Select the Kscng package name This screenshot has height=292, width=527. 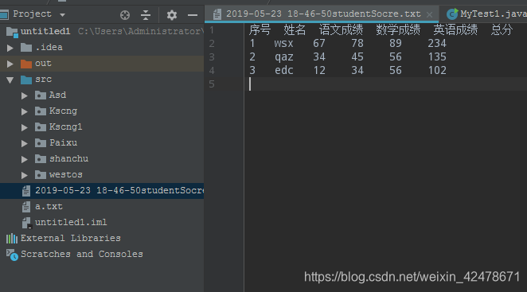[x=63, y=111]
